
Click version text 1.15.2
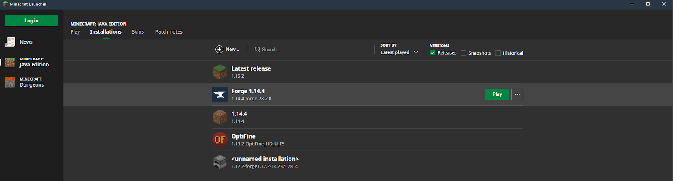click(x=238, y=76)
